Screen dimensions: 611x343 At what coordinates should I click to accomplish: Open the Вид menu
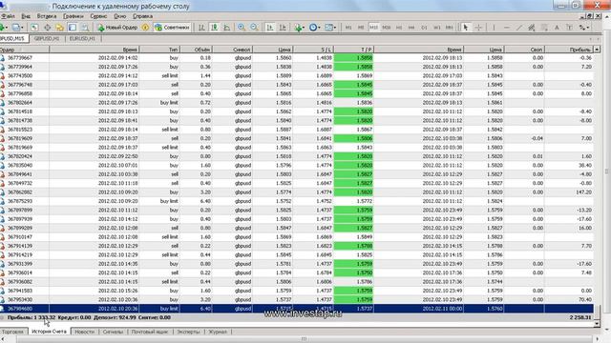(26, 16)
